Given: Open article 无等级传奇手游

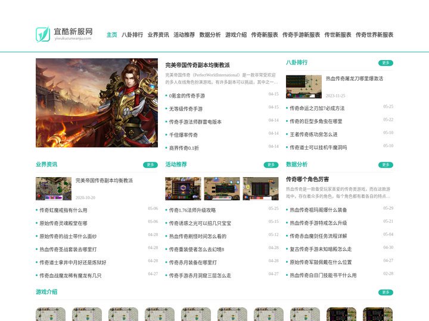Looking at the screenshot, I should pyautogui.click(x=186, y=109).
